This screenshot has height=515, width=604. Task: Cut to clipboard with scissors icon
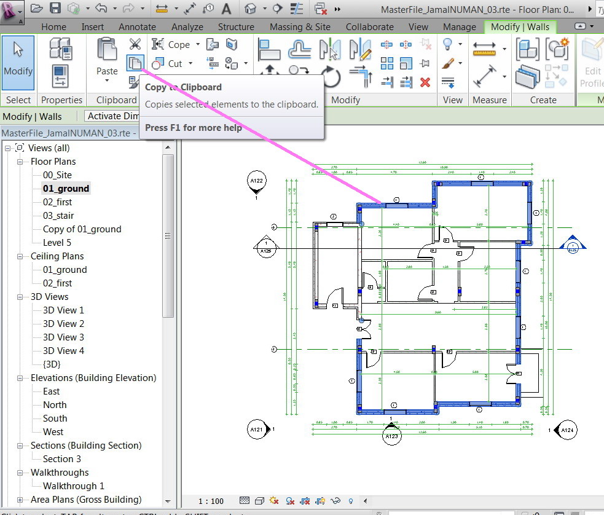point(135,44)
